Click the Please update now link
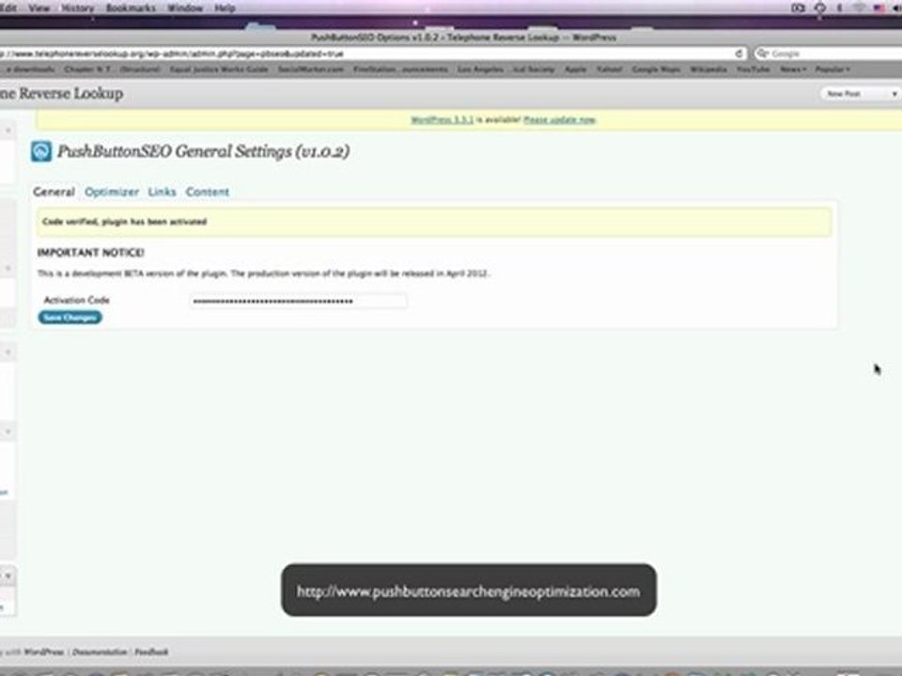This screenshot has width=902, height=676. click(x=559, y=119)
